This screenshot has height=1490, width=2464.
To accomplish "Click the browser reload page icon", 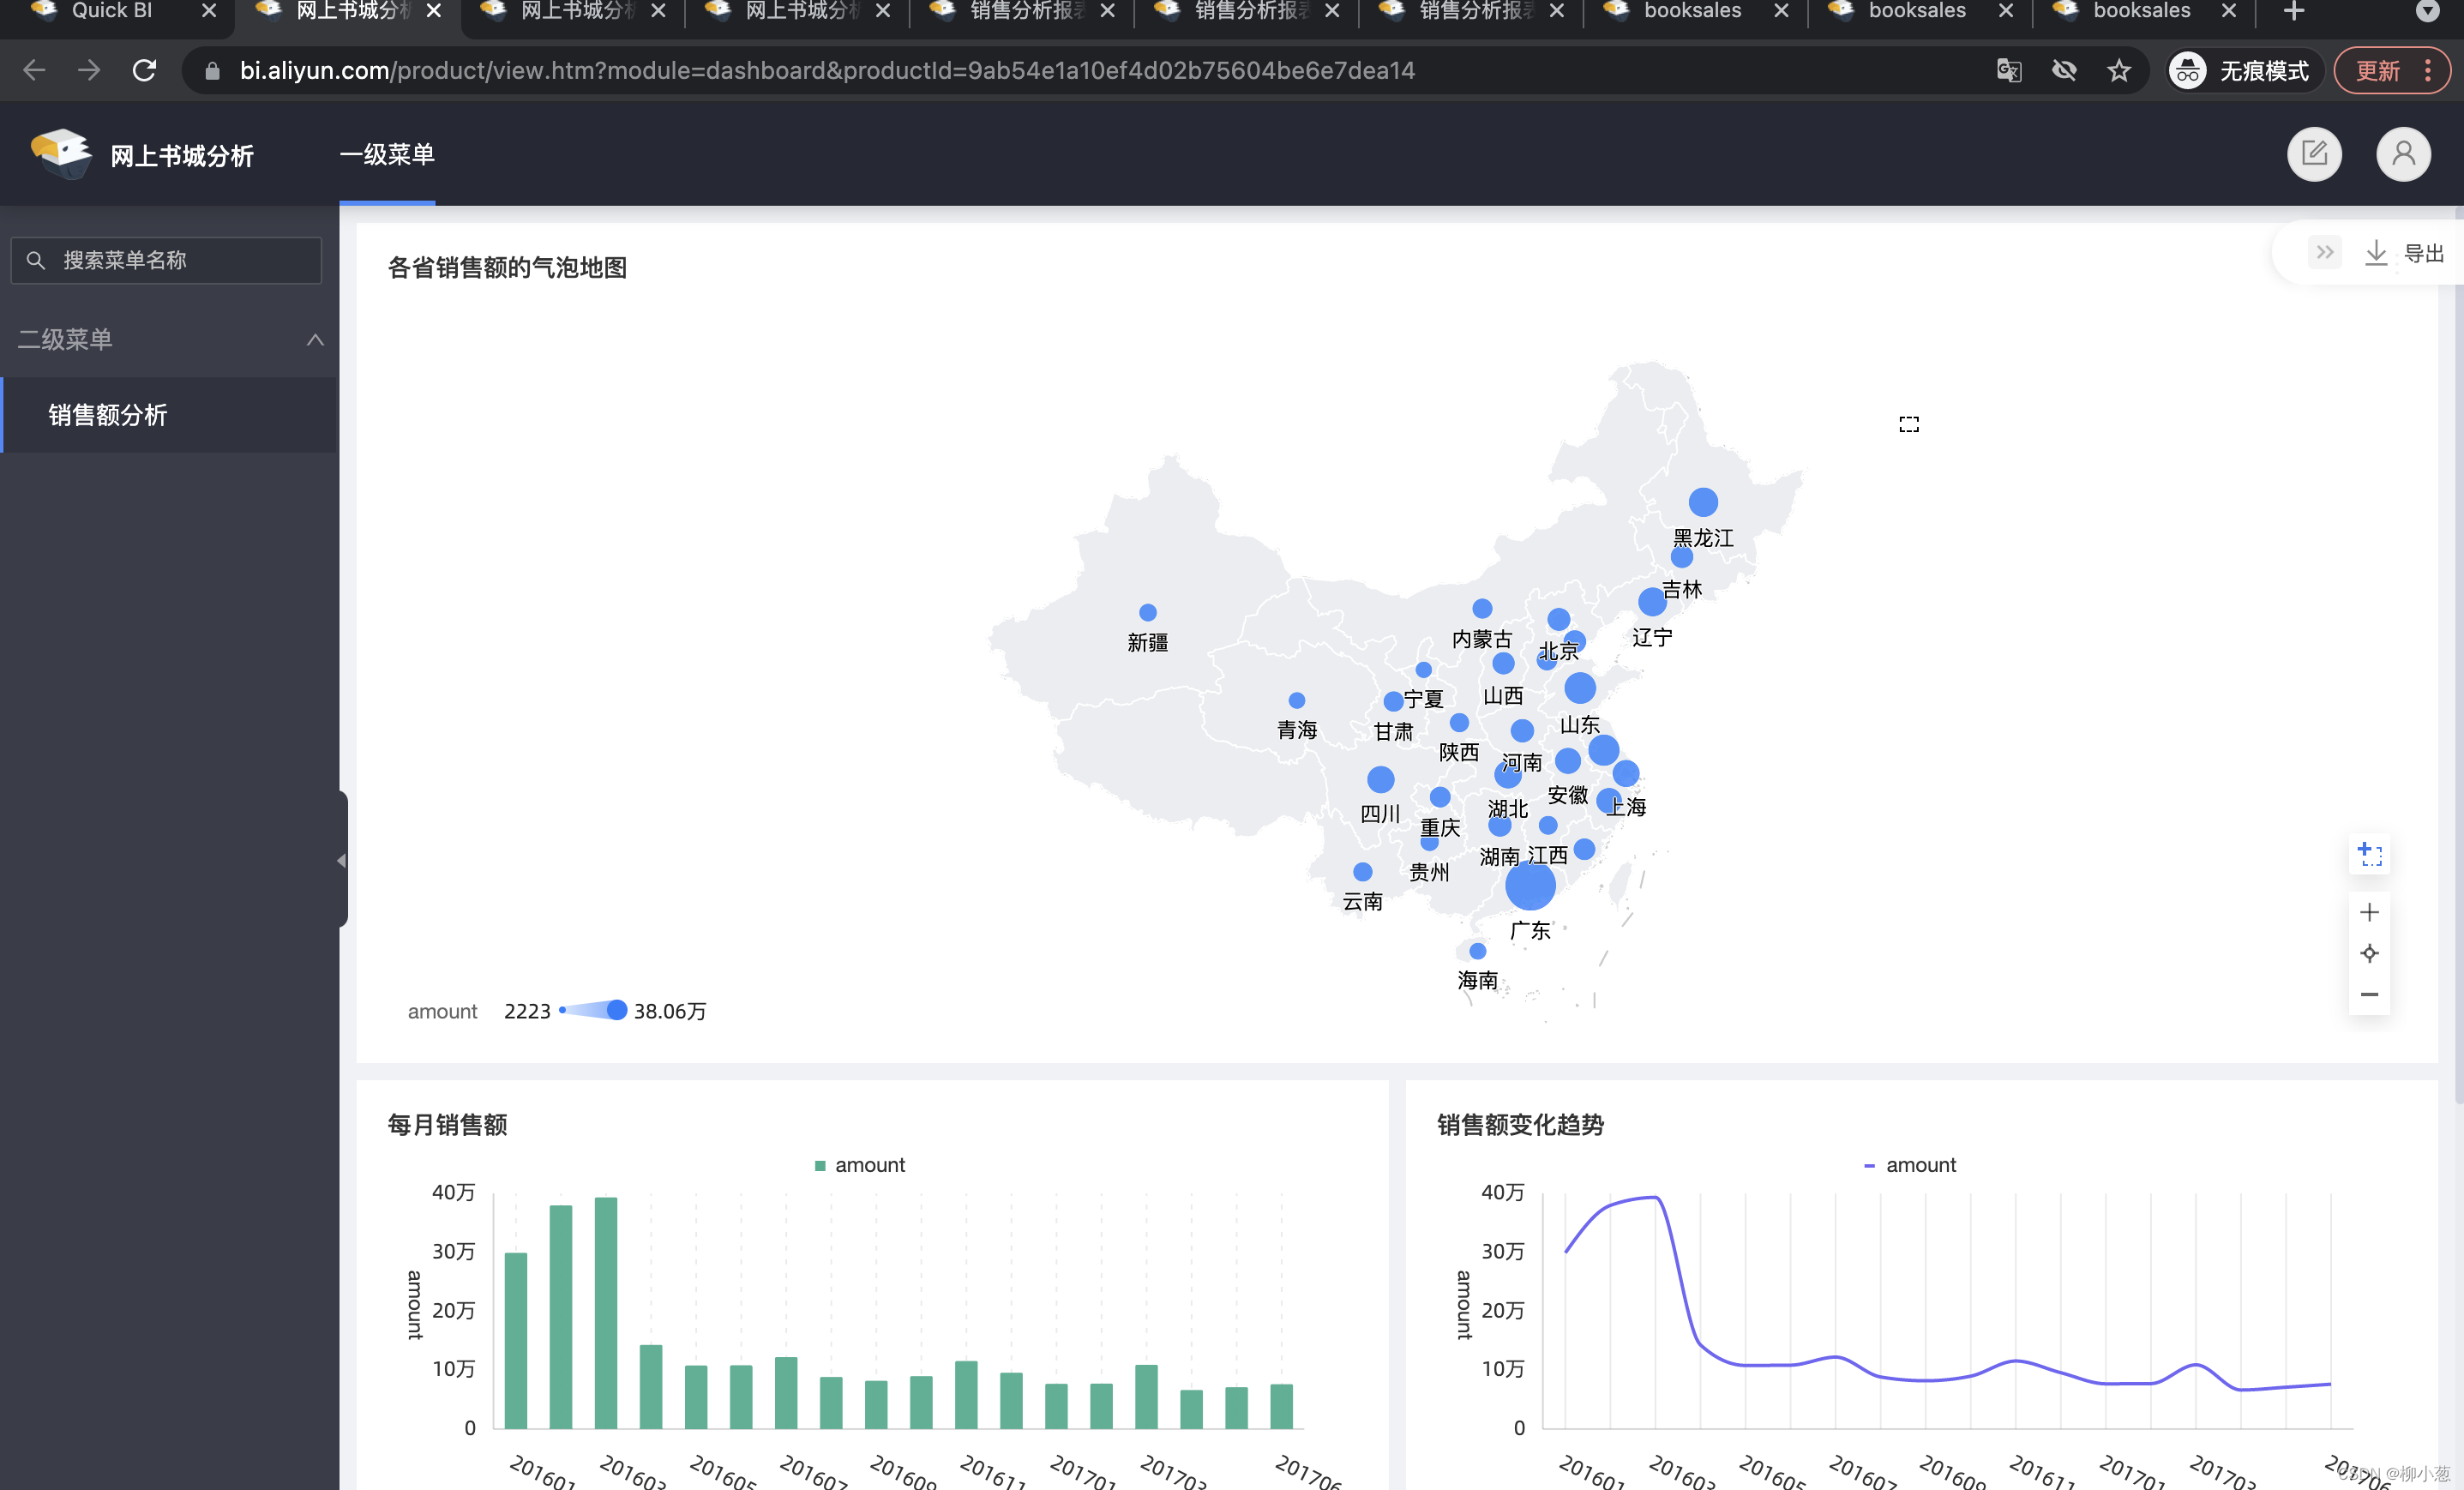I will pos(144,70).
